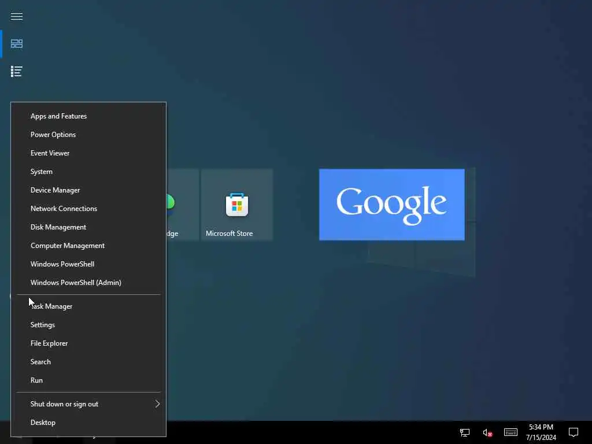The image size is (592, 444).
Task: Click the muted volume tray icon
Action: click(487, 432)
